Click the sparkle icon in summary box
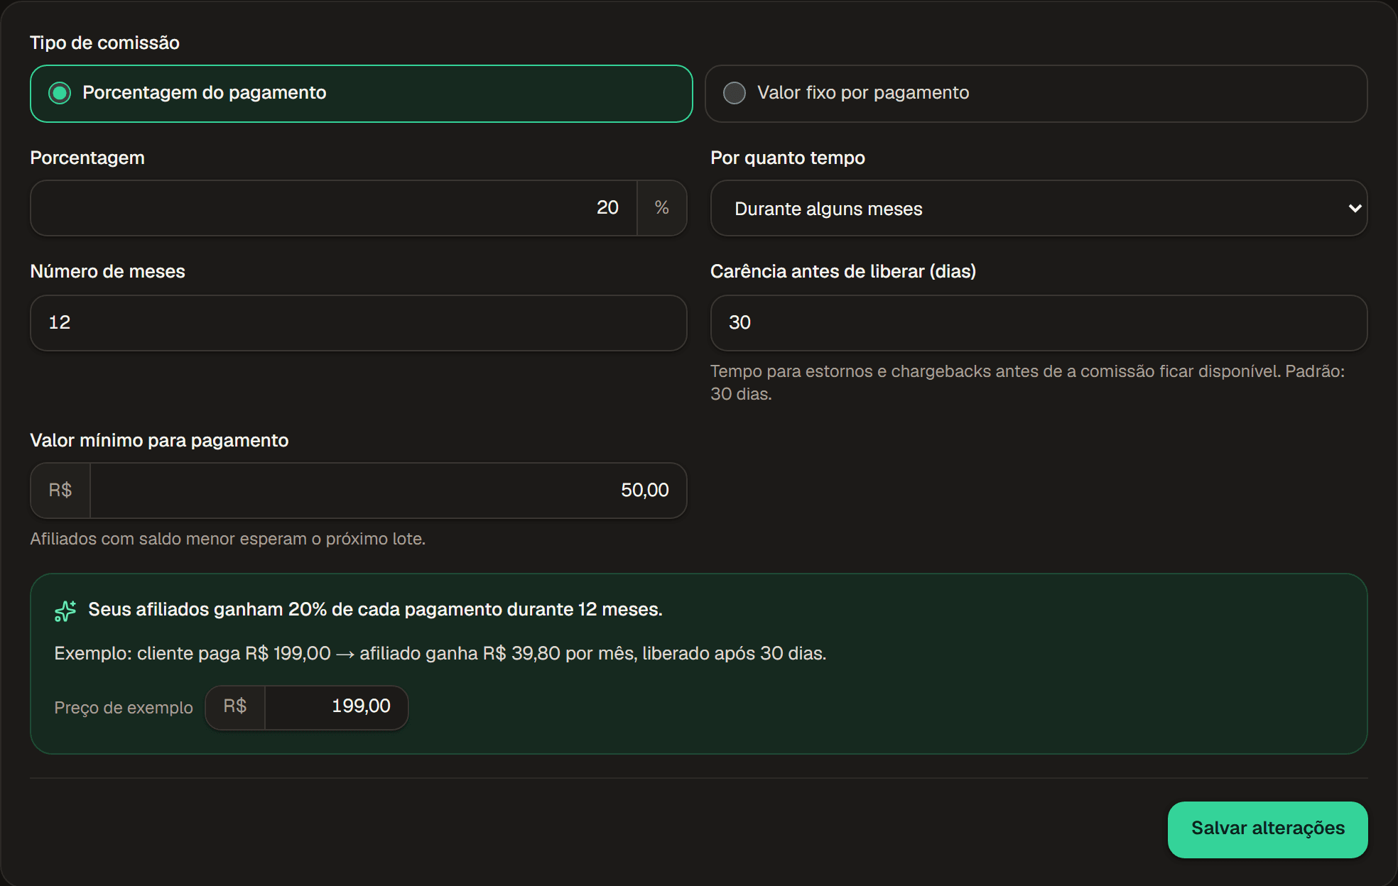The width and height of the screenshot is (1398, 886). pyautogui.click(x=65, y=611)
